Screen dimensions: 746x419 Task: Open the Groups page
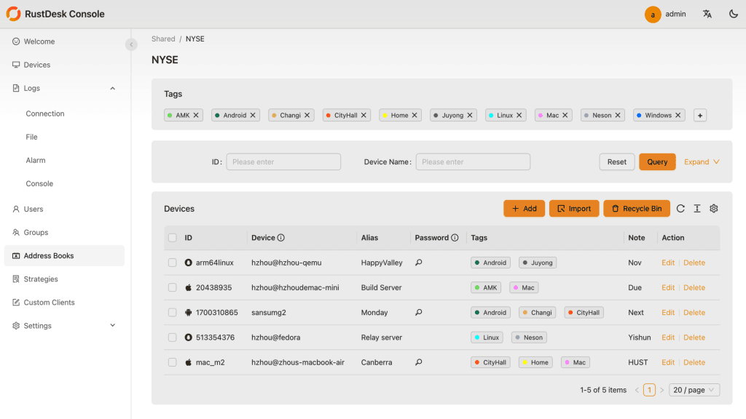coord(64,232)
